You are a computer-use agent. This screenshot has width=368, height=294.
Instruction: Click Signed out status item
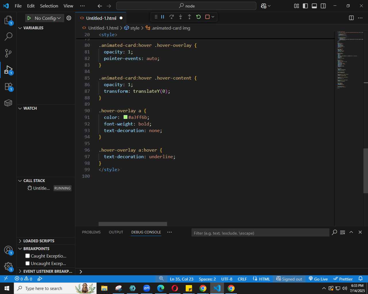pos(289,279)
